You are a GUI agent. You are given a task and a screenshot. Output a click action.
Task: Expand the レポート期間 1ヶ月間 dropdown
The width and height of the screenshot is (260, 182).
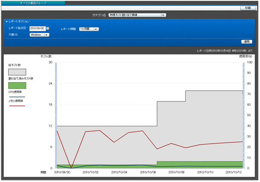tap(96, 29)
